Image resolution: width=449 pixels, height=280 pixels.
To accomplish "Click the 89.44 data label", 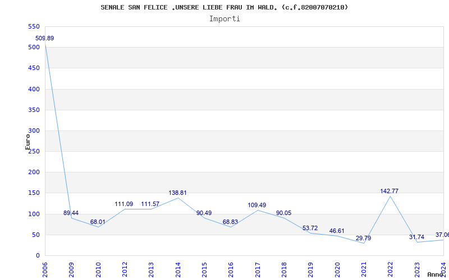I will click(x=71, y=213).
